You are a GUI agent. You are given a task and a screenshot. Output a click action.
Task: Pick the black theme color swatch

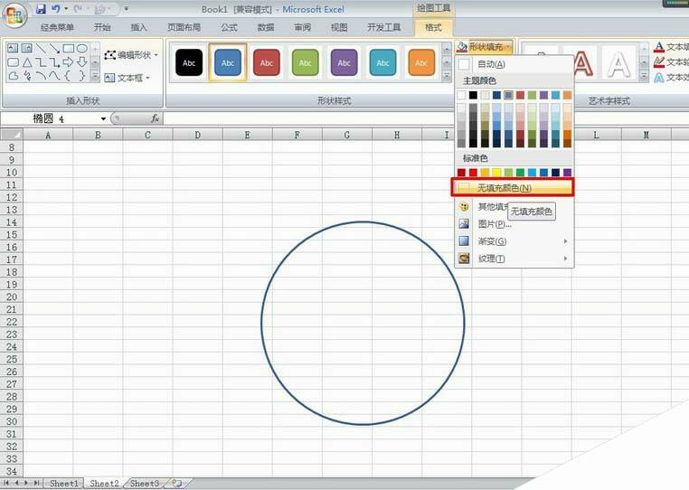click(x=473, y=95)
